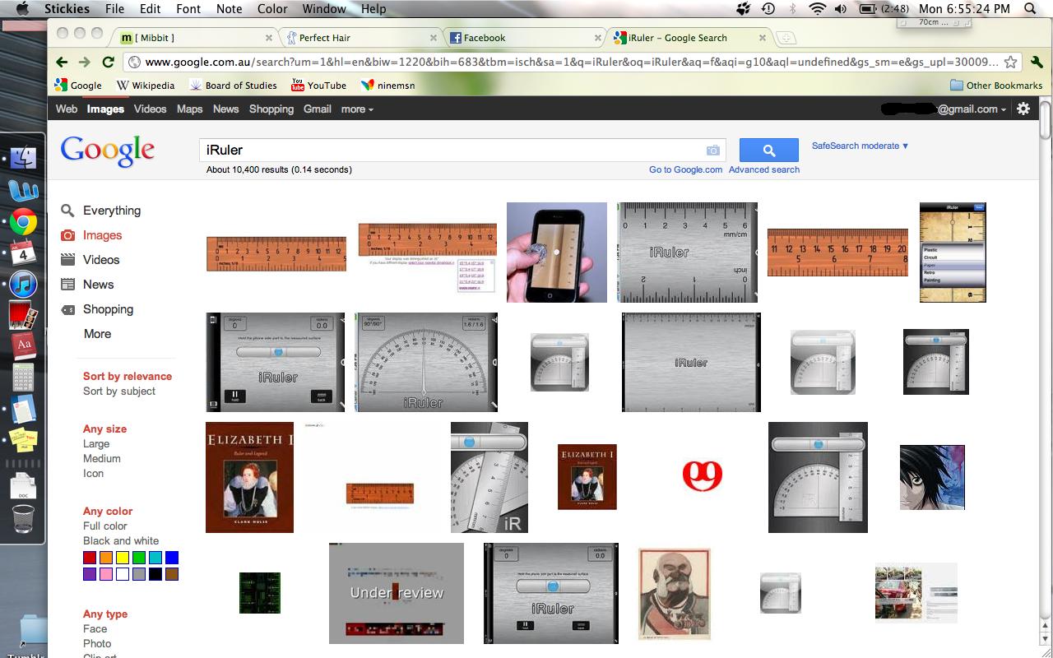Open the Trash in the Dock
This screenshot has height=658, width=1053.
tap(23, 519)
